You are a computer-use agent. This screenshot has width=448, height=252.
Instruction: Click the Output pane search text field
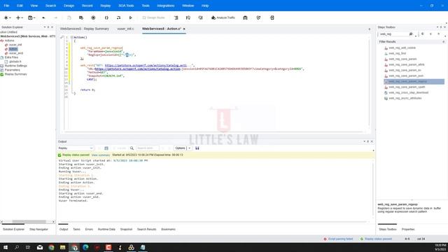[147, 148]
